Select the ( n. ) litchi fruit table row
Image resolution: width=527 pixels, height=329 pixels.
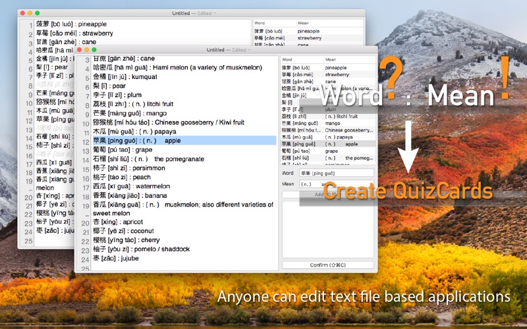(x=328, y=116)
